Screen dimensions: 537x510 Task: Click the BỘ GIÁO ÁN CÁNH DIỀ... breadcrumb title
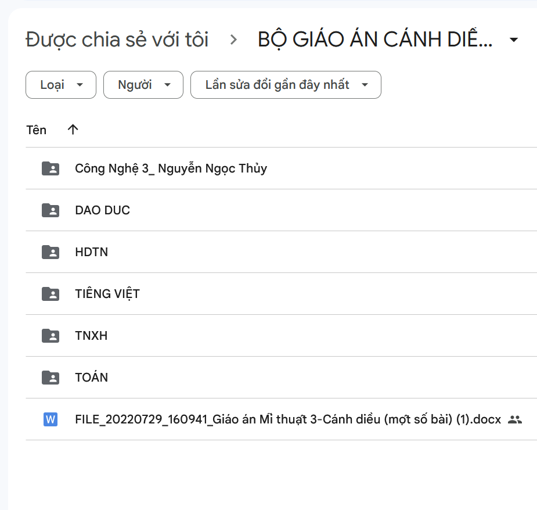(x=375, y=40)
